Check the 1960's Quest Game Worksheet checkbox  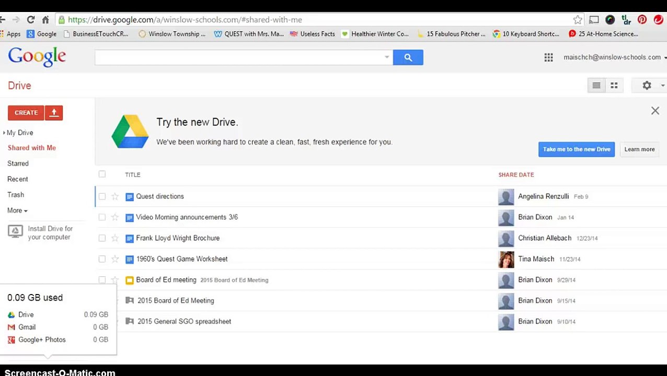(102, 259)
